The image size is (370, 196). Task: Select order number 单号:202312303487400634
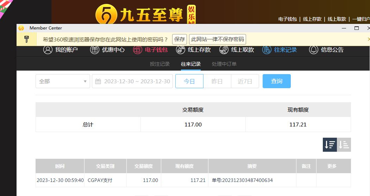coord(242,180)
